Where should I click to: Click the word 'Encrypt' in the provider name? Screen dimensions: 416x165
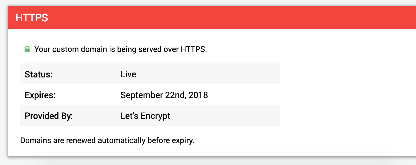click(x=155, y=116)
